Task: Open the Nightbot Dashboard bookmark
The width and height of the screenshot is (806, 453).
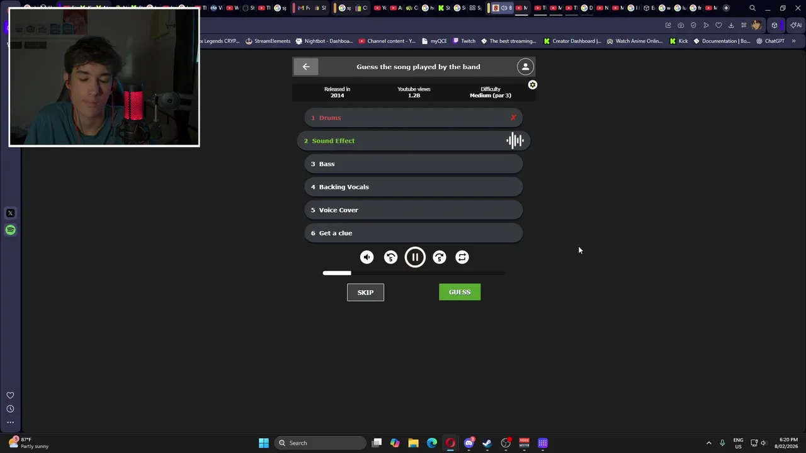Action: [x=324, y=41]
